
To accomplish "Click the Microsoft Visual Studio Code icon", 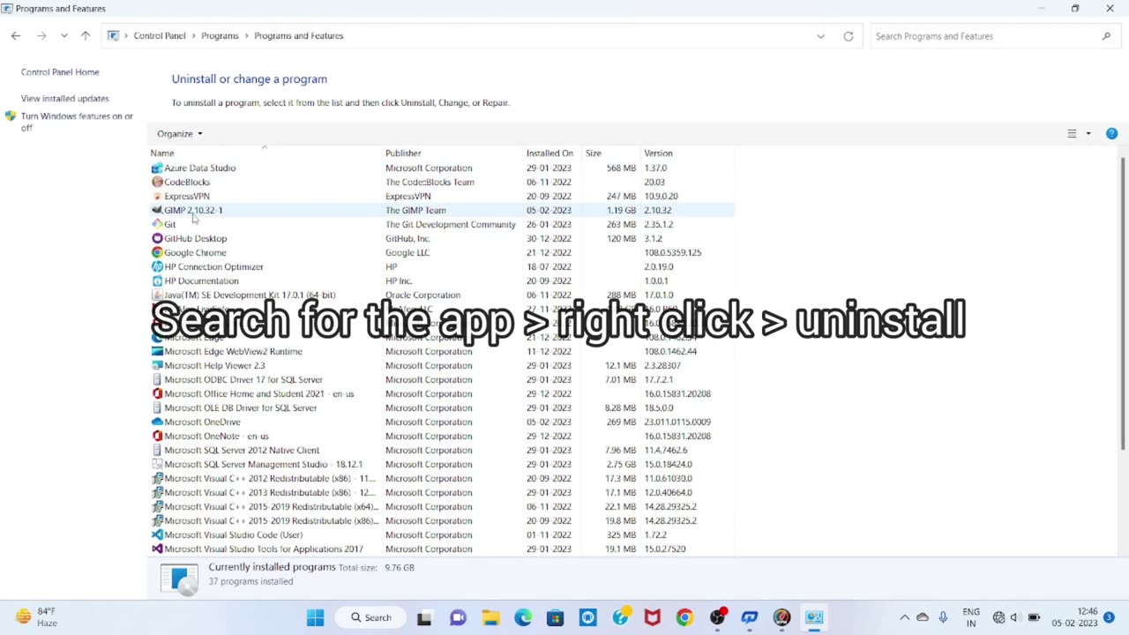I will 157,534.
